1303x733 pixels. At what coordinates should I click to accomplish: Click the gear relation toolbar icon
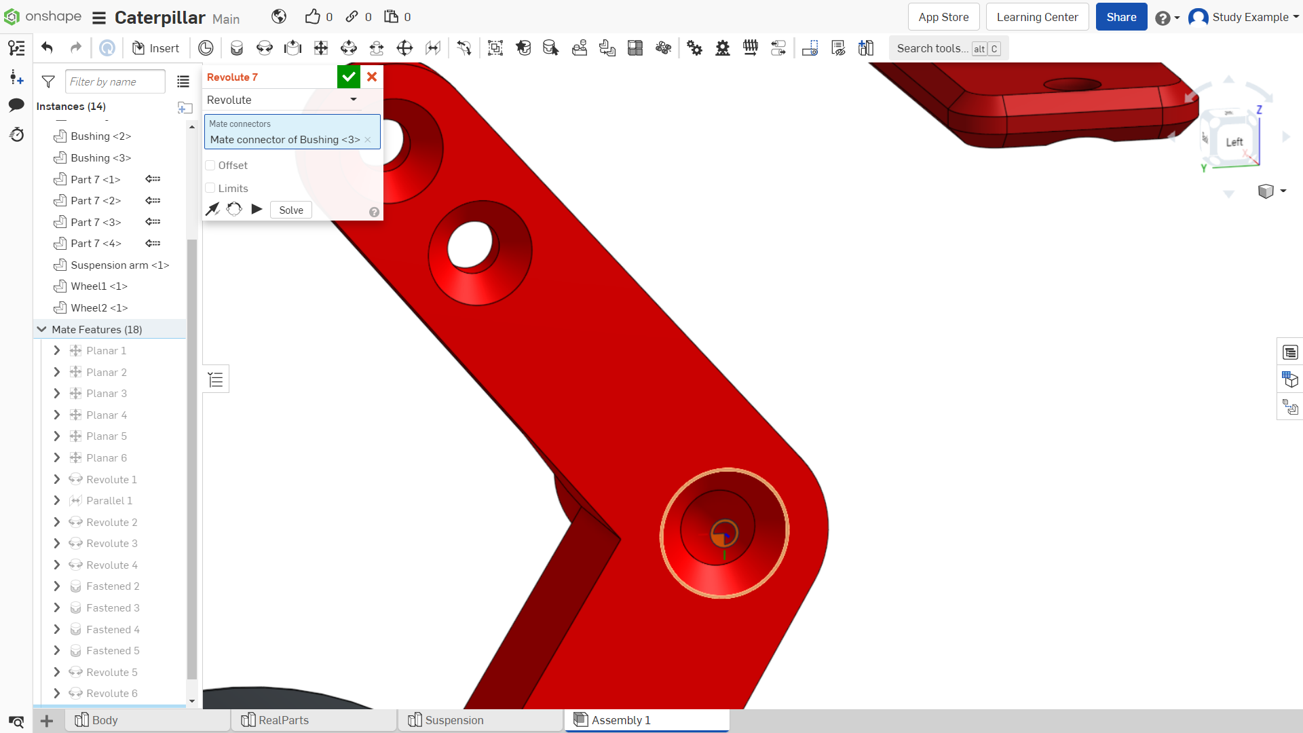click(694, 48)
